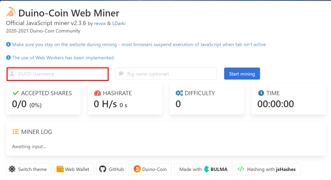331x180 pixels.
Task: Click the orange wallet icon
Action: tap(60, 169)
